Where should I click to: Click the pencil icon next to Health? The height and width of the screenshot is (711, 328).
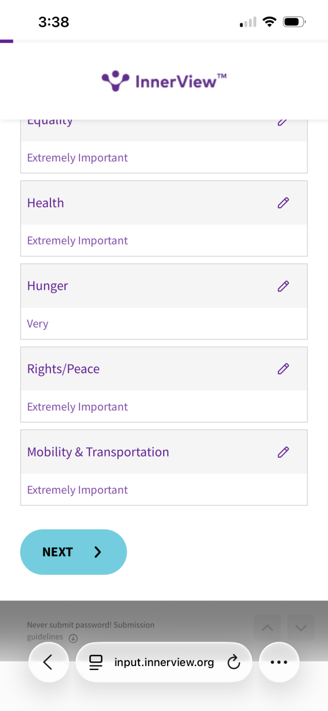[283, 203]
